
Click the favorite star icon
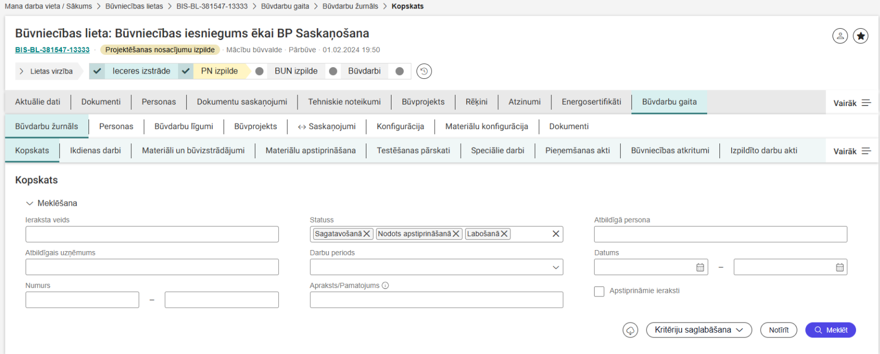coord(860,36)
